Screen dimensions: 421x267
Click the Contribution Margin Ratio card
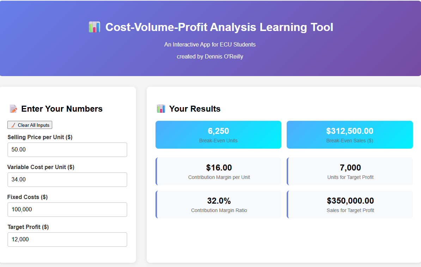(x=218, y=204)
